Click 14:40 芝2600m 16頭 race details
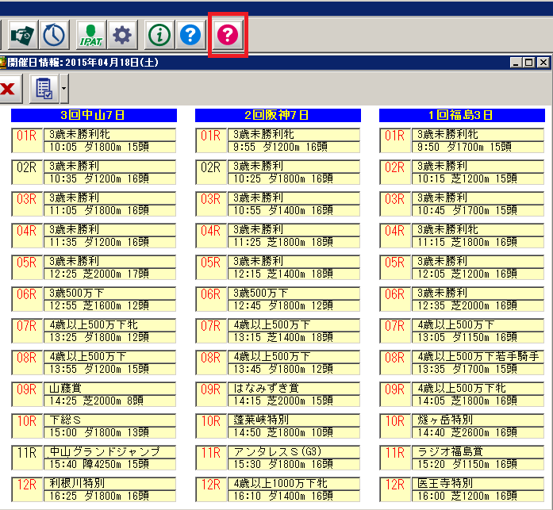553x510 pixels. click(x=478, y=432)
